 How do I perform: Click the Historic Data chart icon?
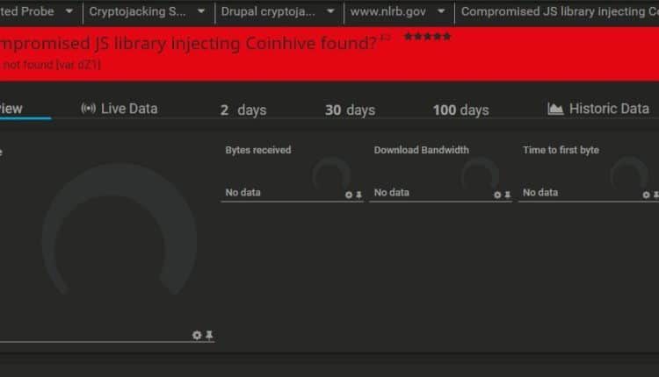click(555, 109)
